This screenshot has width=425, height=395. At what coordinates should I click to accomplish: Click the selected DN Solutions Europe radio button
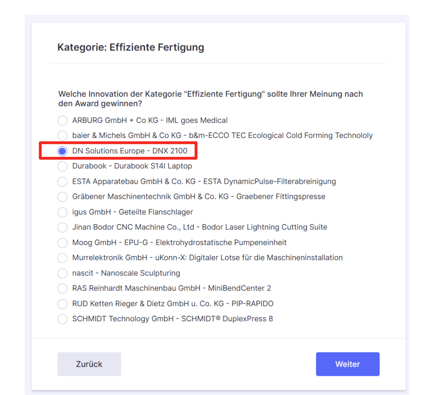(x=62, y=151)
